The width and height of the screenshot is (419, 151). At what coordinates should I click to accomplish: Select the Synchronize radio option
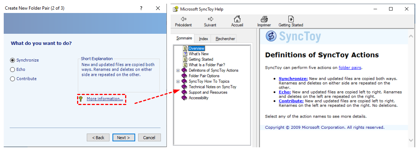(x=12, y=60)
